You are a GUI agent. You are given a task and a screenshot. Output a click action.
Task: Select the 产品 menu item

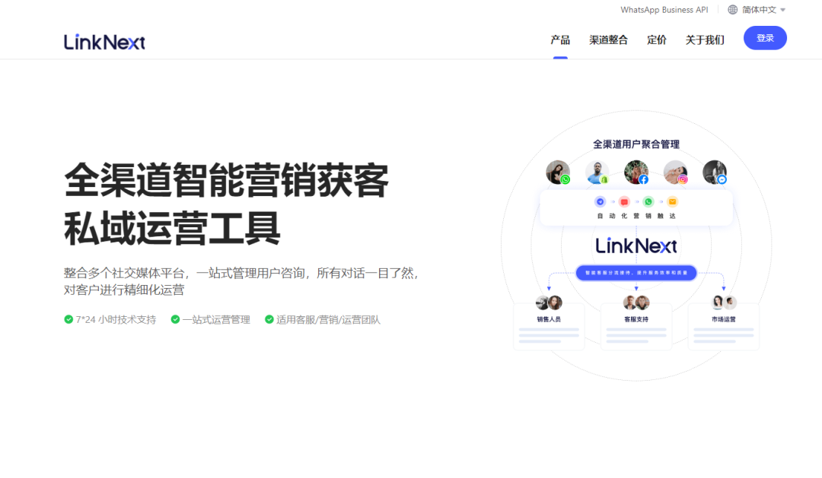tap(560, 40)
